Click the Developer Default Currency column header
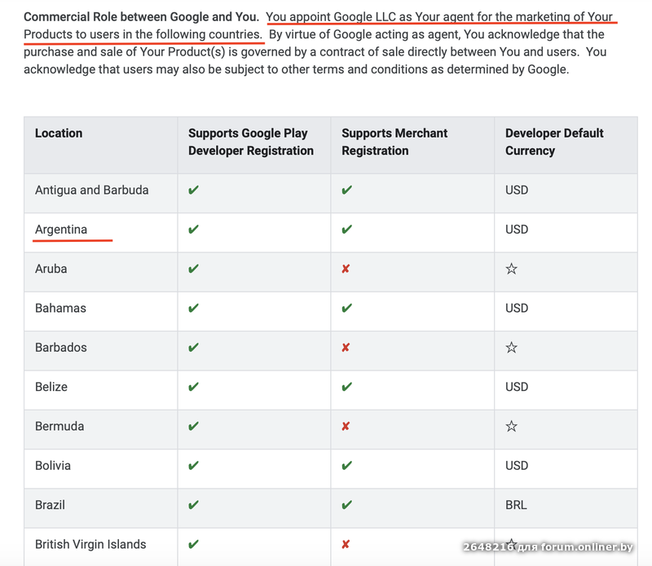Screen dimensions: 652x566 tap(554, 142)
